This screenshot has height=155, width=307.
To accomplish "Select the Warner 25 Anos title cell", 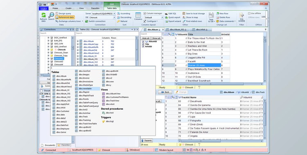I will point(204,65).
